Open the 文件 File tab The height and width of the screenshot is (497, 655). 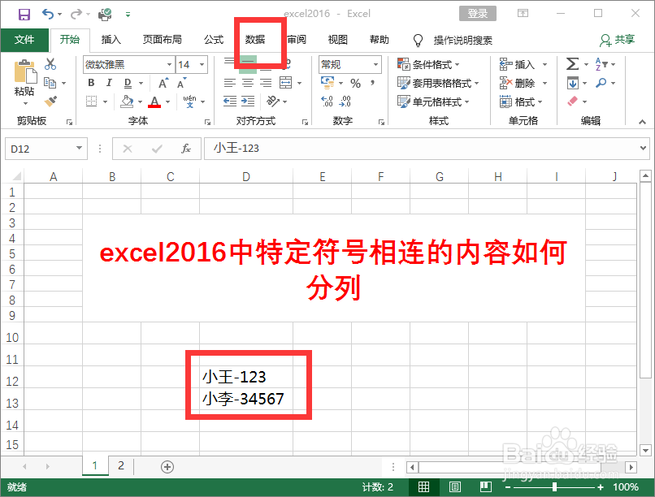(x=24, y=40)
